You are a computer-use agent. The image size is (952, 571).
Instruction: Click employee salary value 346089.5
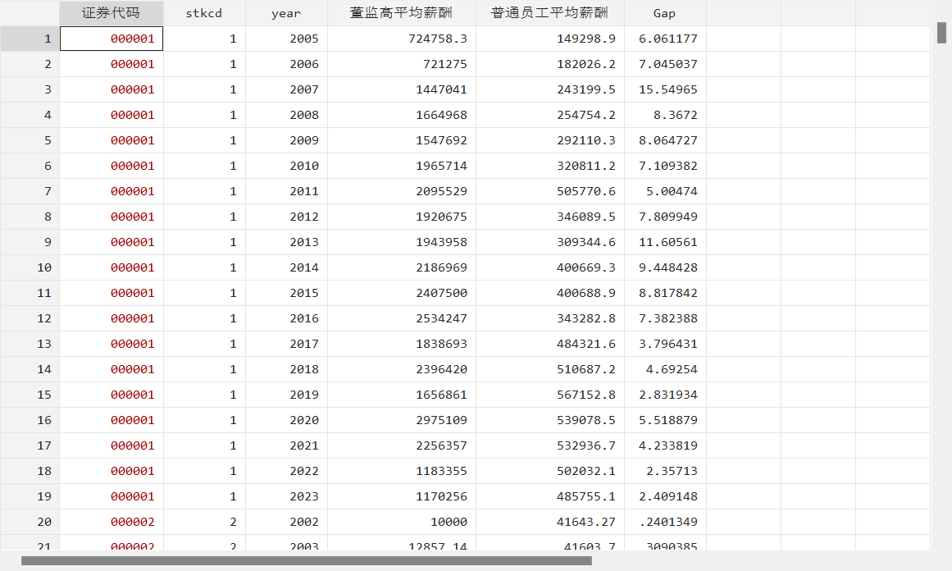point(549,217)
